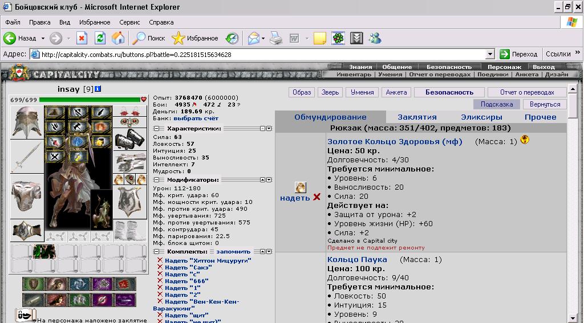Click the green shield ability button
Image resolution: width=584 pixels, height=323 pixels.
(x=34, y=284)
